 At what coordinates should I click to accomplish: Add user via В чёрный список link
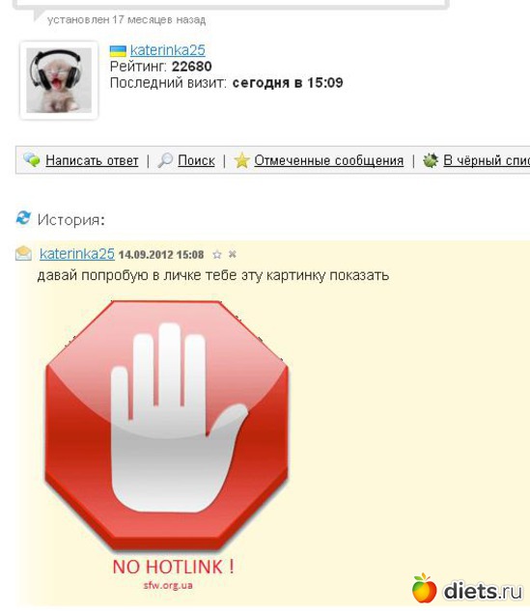[487, 160]
